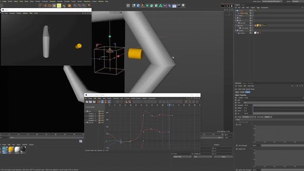The image size is (304, 171).
Task: Click the blue highlighted icon in Timeline toolbar
Action: pos(102,102)
